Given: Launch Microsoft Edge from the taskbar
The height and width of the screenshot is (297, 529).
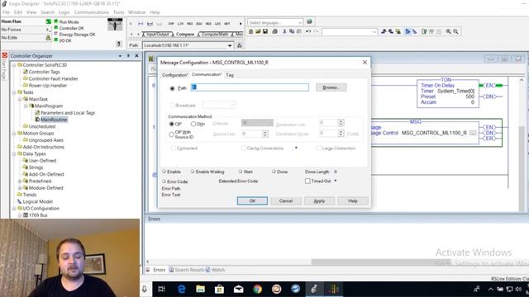Looking at the screenshot, I should coord(181,289).
